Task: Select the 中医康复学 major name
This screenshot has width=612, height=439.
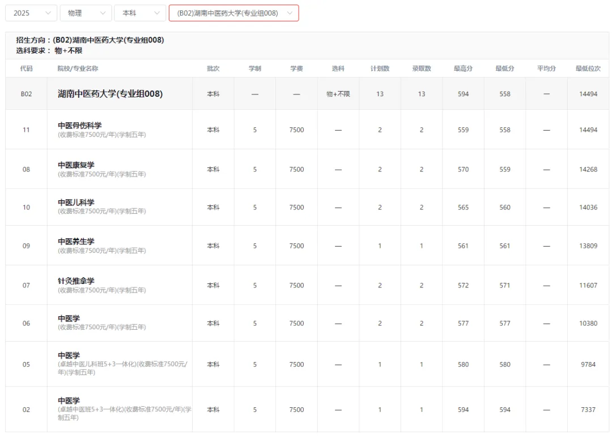Action: [76, 165]
